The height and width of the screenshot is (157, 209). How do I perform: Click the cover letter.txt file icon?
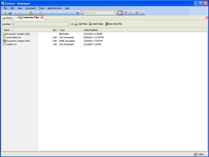click(4, 37)
